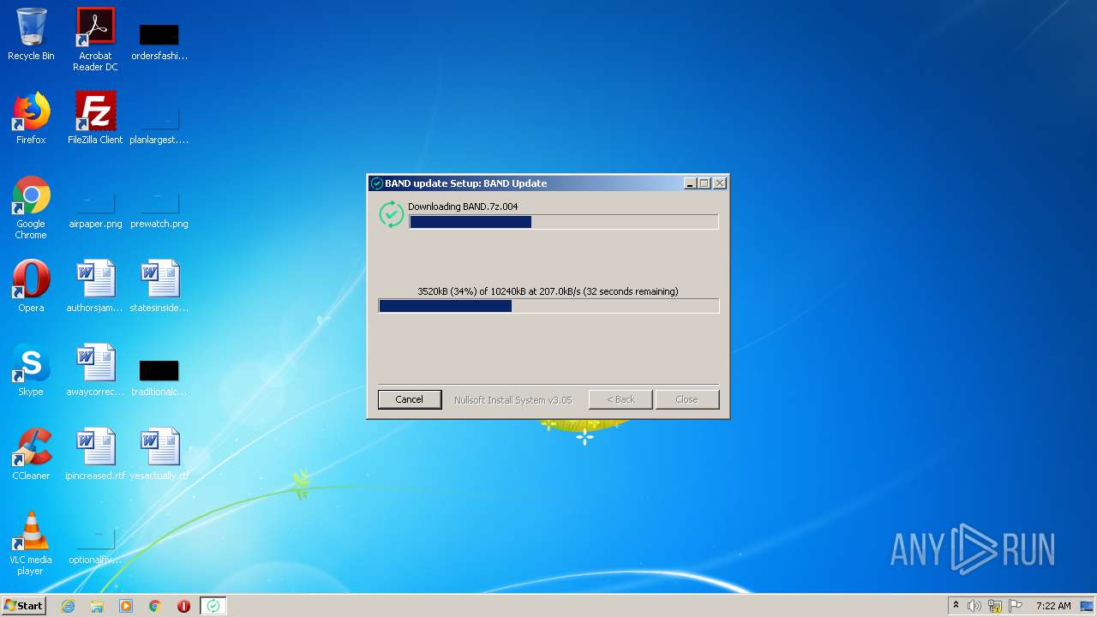Open VLC media player shortcut
Screen dimensions: 1097x617
tap(31, 543)
